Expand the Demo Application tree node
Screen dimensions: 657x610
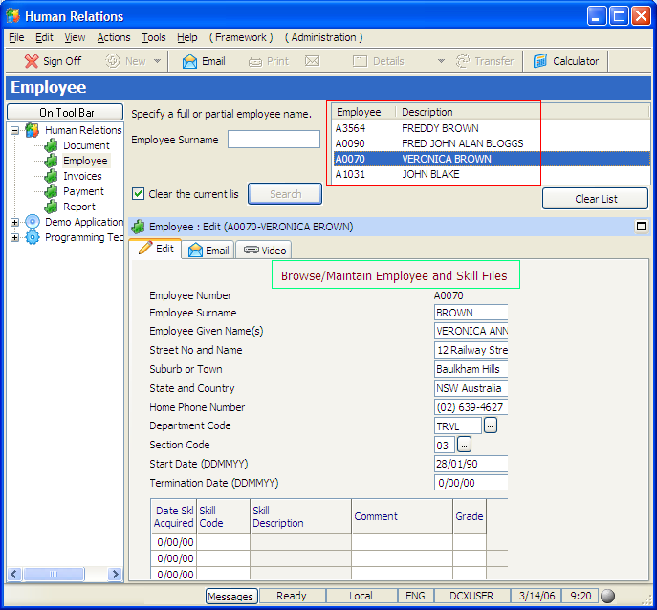click(x=15, y=222)
